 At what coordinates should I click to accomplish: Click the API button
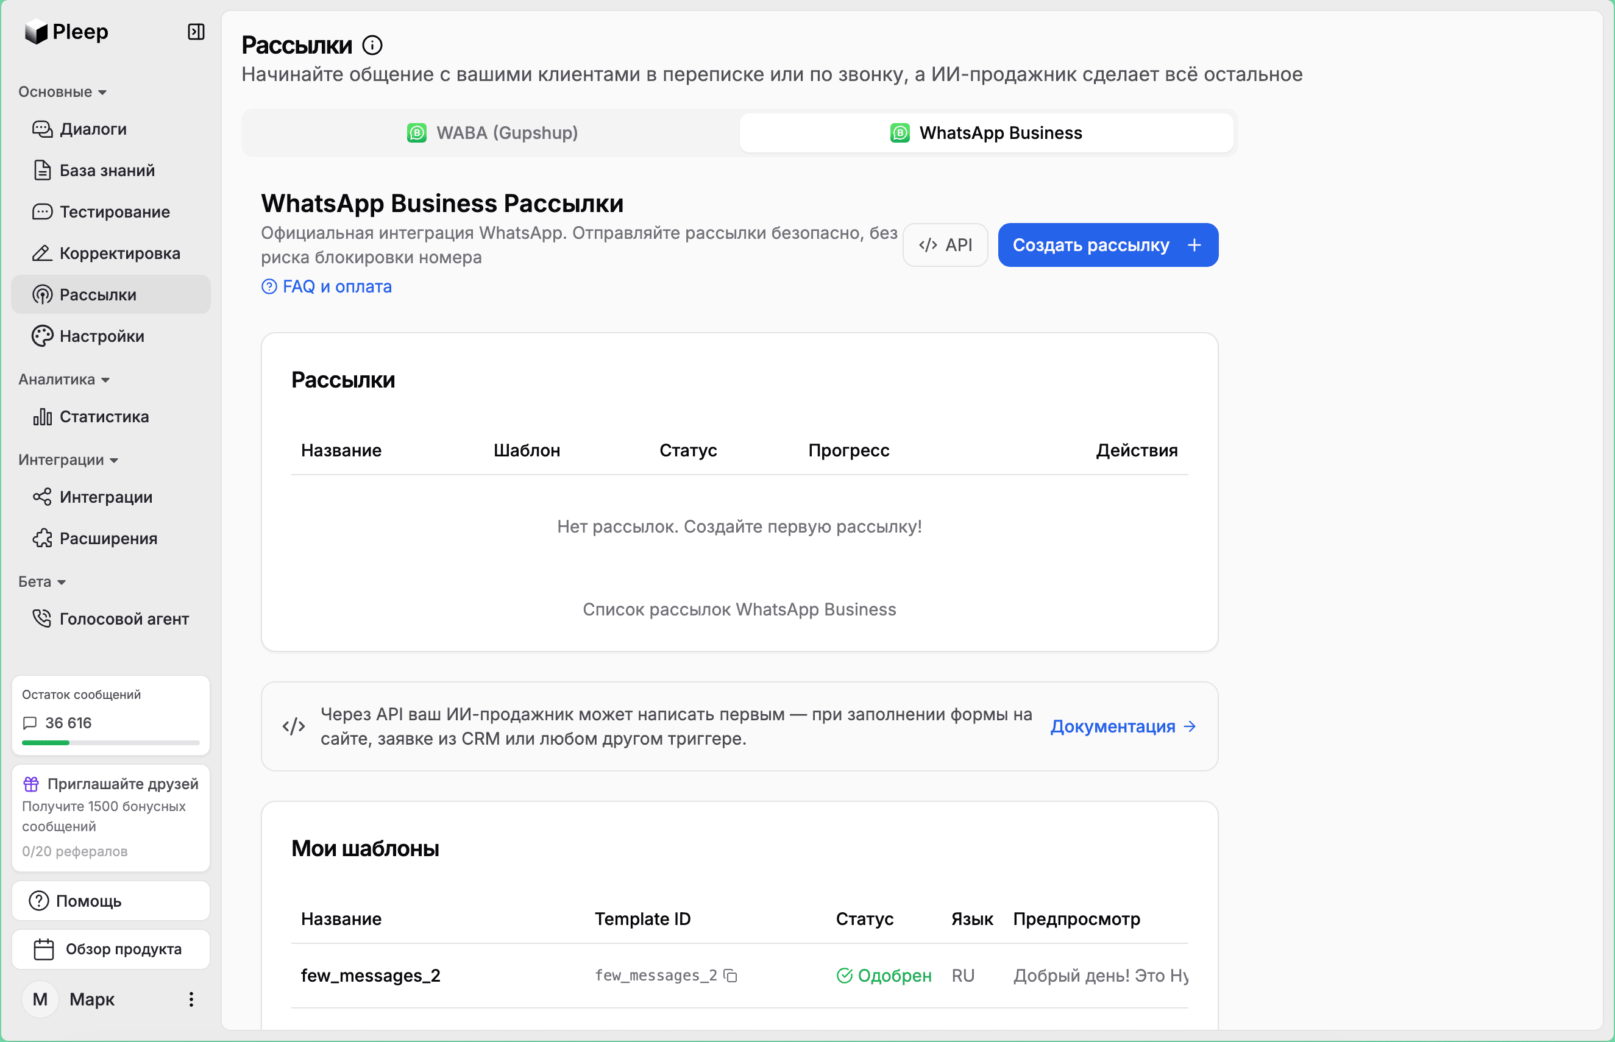click(946, 245)
